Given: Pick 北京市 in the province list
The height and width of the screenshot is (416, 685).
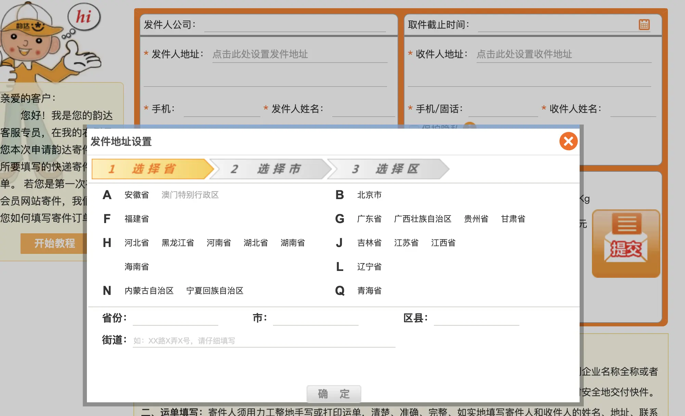Looking at the screenshot, I should (x=369, y=195).
